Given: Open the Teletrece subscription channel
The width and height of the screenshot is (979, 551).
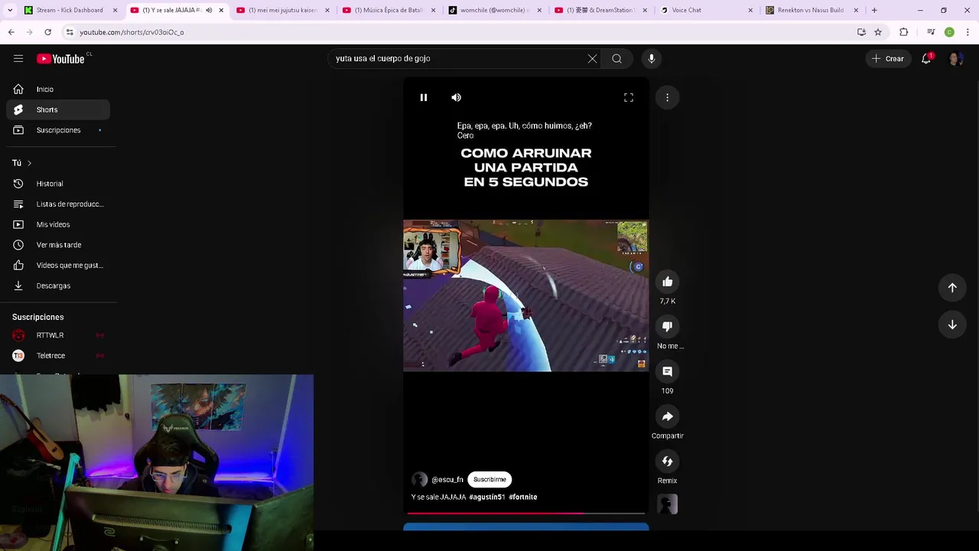Looking at the screenshot, I should (x=58, y=356).
